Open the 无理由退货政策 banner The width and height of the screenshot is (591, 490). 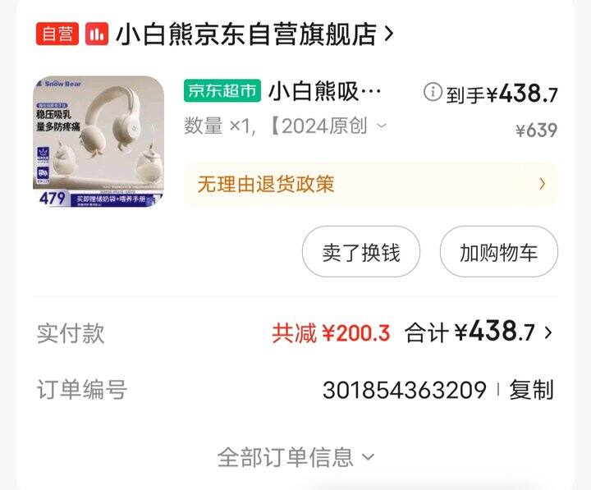click(370, 185)
